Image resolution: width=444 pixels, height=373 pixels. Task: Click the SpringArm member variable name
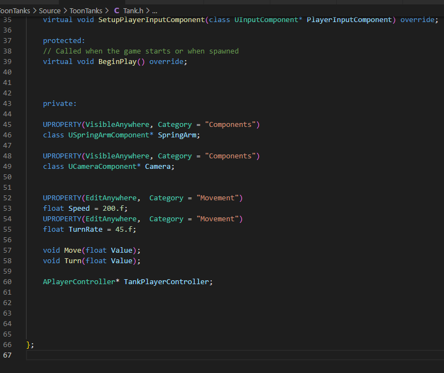(x=179, y=135)
